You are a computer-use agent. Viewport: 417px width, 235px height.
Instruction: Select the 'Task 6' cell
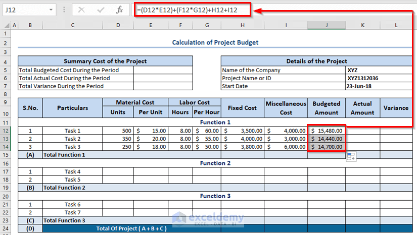point(73,205)
